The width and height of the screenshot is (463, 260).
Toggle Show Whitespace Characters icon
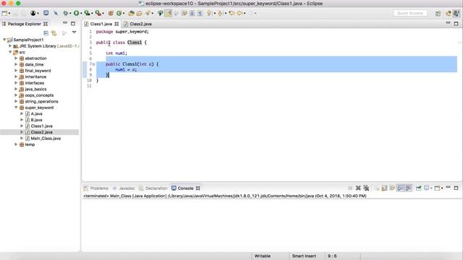[200, 13]
